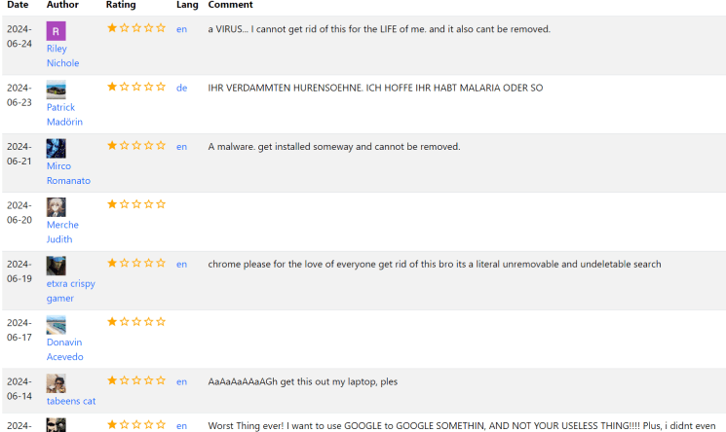Click the star rating in the 2024-06-24 row
Screen dimensions: 726x432
[x=135, y=28]
